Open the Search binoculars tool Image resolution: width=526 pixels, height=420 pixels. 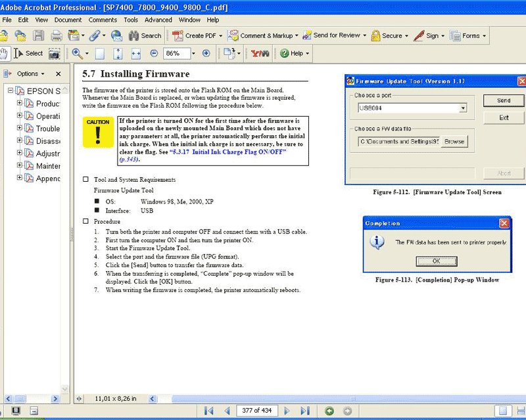pyautogui.click(x=145, y=35)
